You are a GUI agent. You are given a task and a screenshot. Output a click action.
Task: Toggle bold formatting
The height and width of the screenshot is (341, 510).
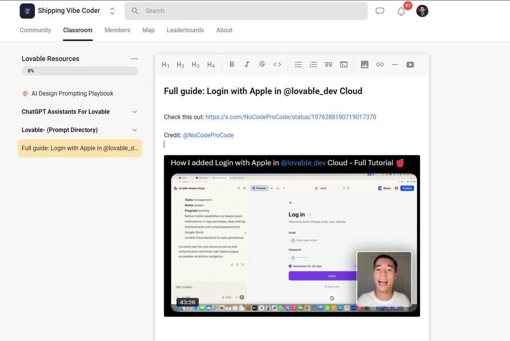pos(232,65)
